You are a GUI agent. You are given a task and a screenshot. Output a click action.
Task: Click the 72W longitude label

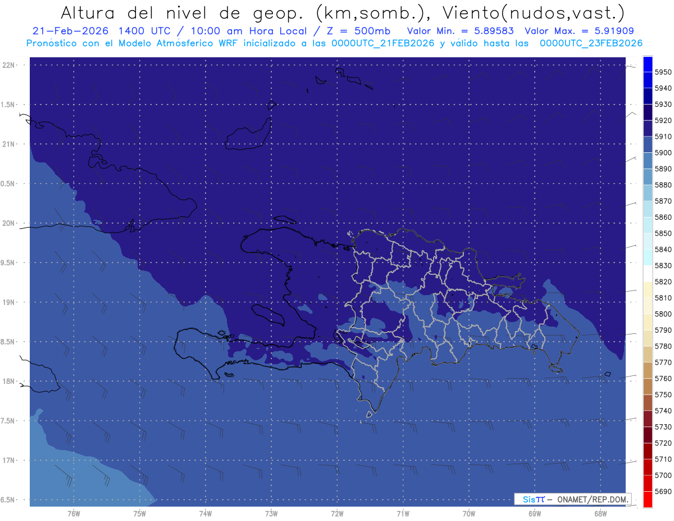pyautogui.click(x=337, y=514)
